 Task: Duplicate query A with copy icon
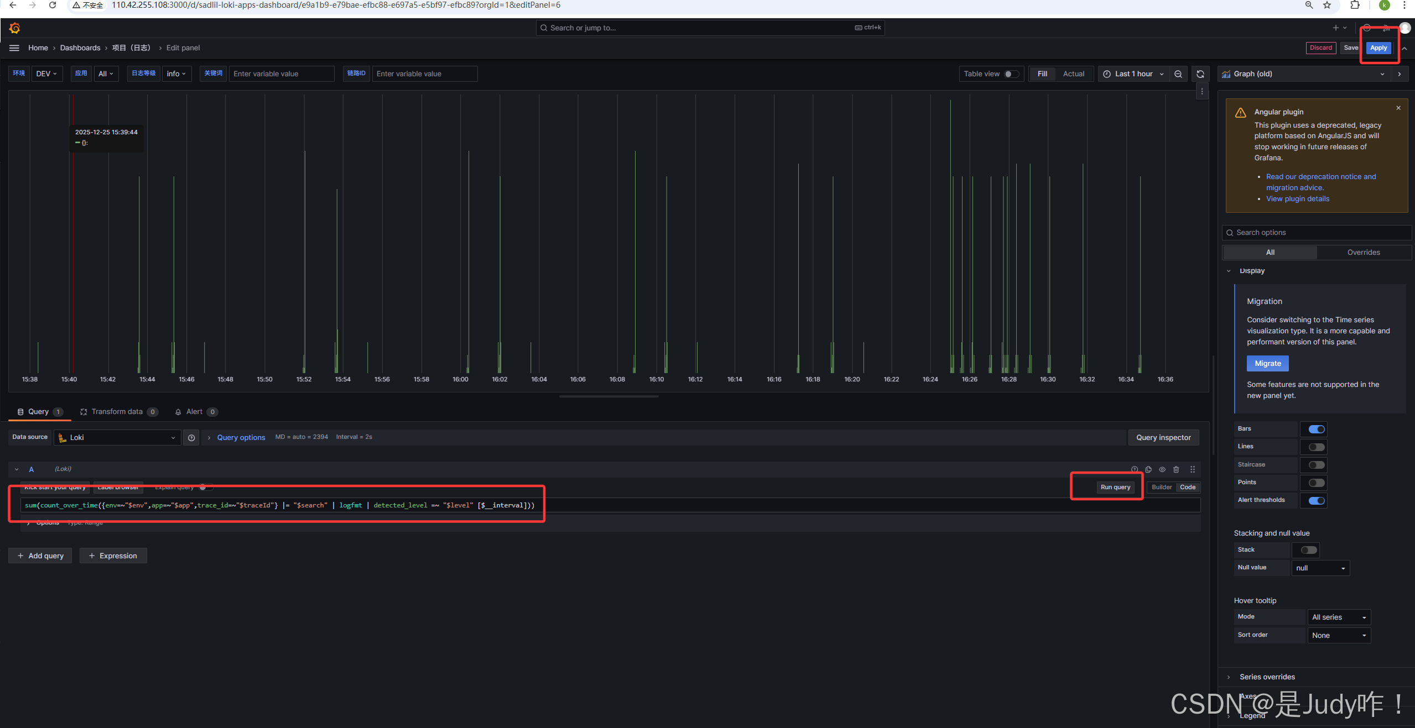[1148, 469]
